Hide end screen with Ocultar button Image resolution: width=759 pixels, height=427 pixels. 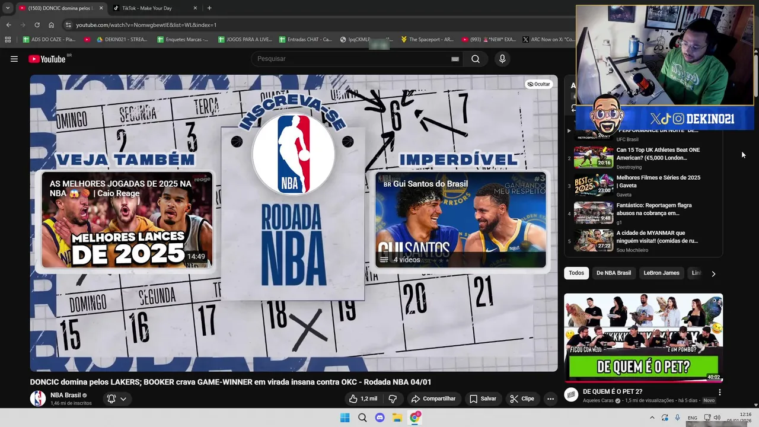pos(539,84)
